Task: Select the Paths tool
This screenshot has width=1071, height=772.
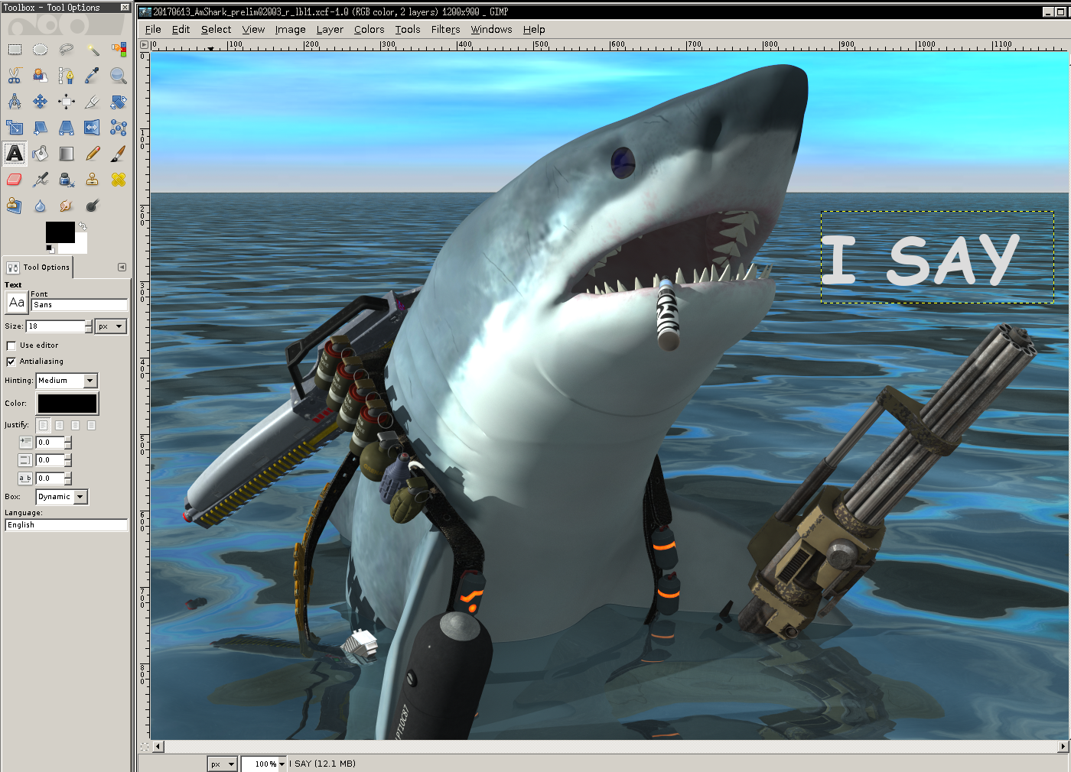Action: [x=67, y=76]
